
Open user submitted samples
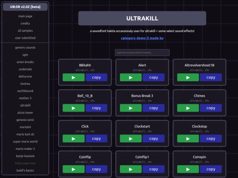pyautogui.click(x=25, y=38)
